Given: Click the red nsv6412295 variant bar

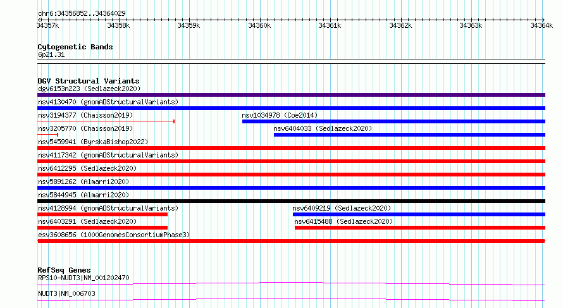Looking at the screenshot, I should (291, 175).
